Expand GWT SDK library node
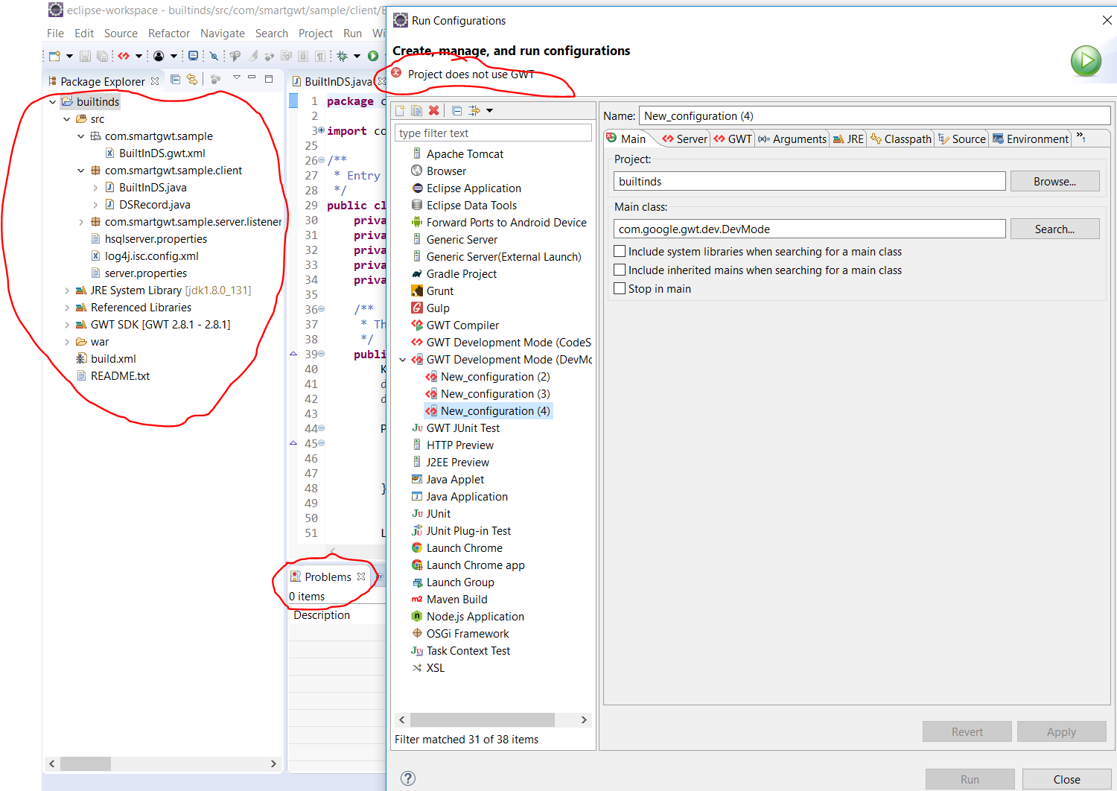The height and width of the screenshot is (791, 1117). pyautogui.click(x=66, y=325)
